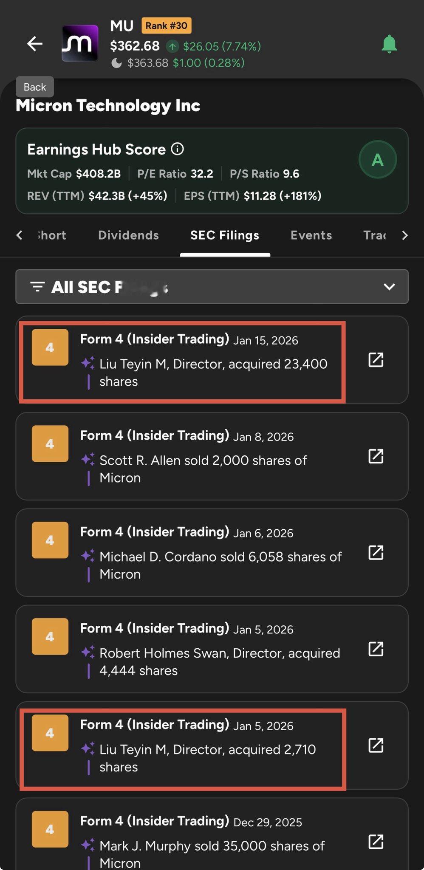Open the Earnings Hub Score info icon
This screenshot has width=424, height=870.
pyautogui.click(x=177, y=149)
